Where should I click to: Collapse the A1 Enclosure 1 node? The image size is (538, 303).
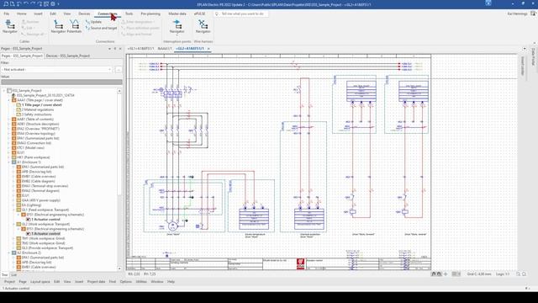pos(9,162)
